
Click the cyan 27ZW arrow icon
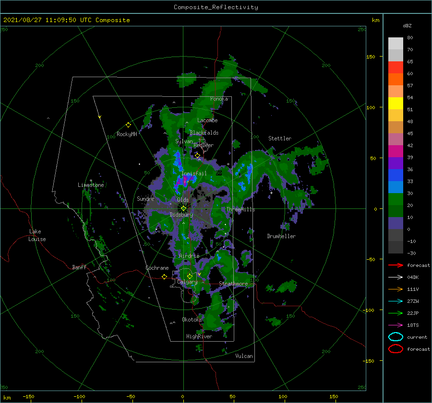pos(396,301)
